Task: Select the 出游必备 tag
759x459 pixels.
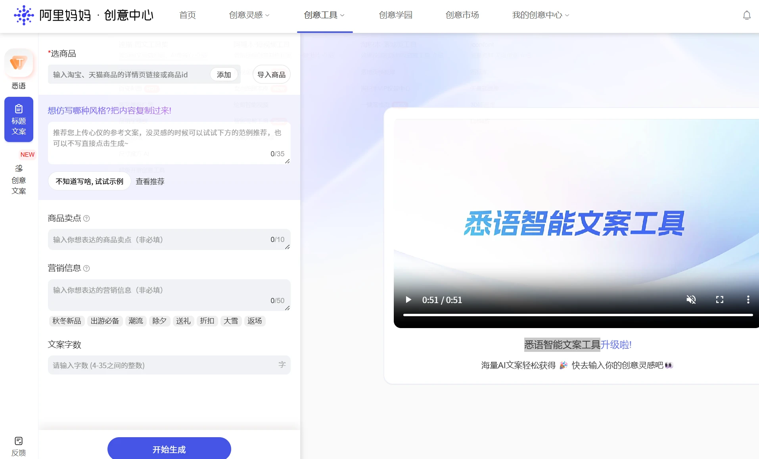Action: (105, 321)
